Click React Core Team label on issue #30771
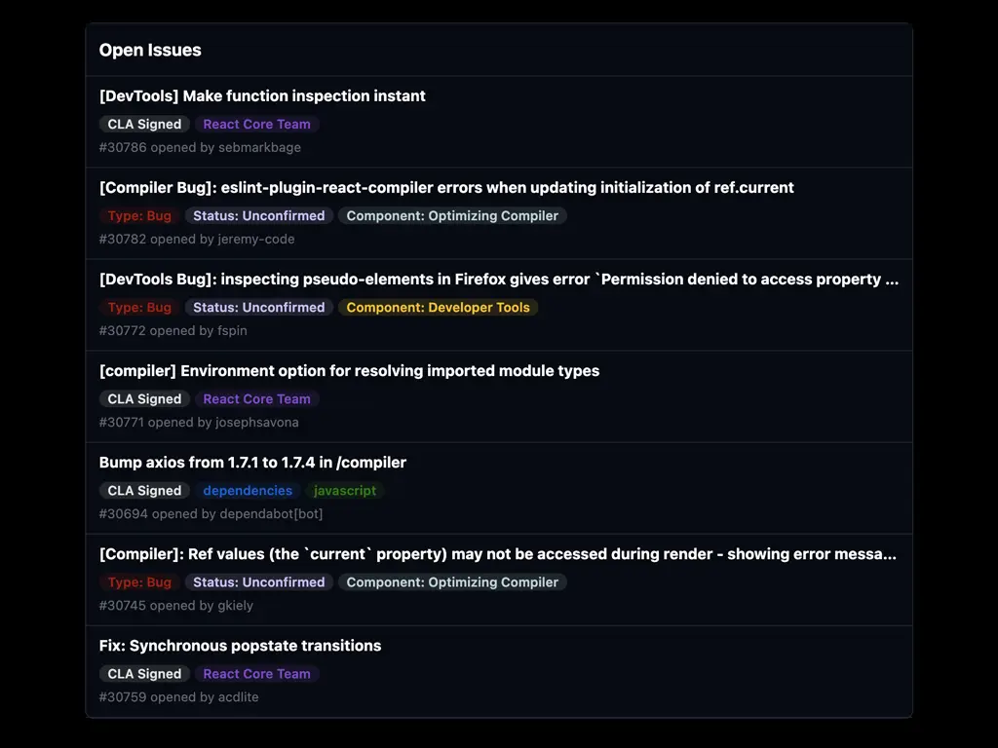The image size is (998, 748). pos(256,399)
